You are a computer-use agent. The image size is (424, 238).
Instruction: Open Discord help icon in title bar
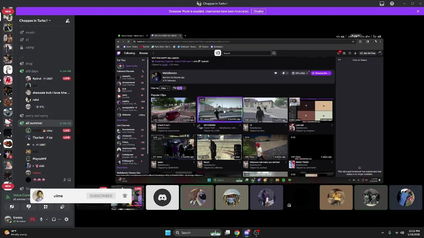pos(392,4)
